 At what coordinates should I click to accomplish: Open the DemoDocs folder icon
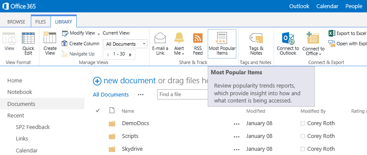coord(112,123)
